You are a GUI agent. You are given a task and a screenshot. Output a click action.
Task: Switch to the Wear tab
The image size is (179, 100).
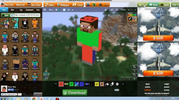pyautogui.click(x=12, y=10)
